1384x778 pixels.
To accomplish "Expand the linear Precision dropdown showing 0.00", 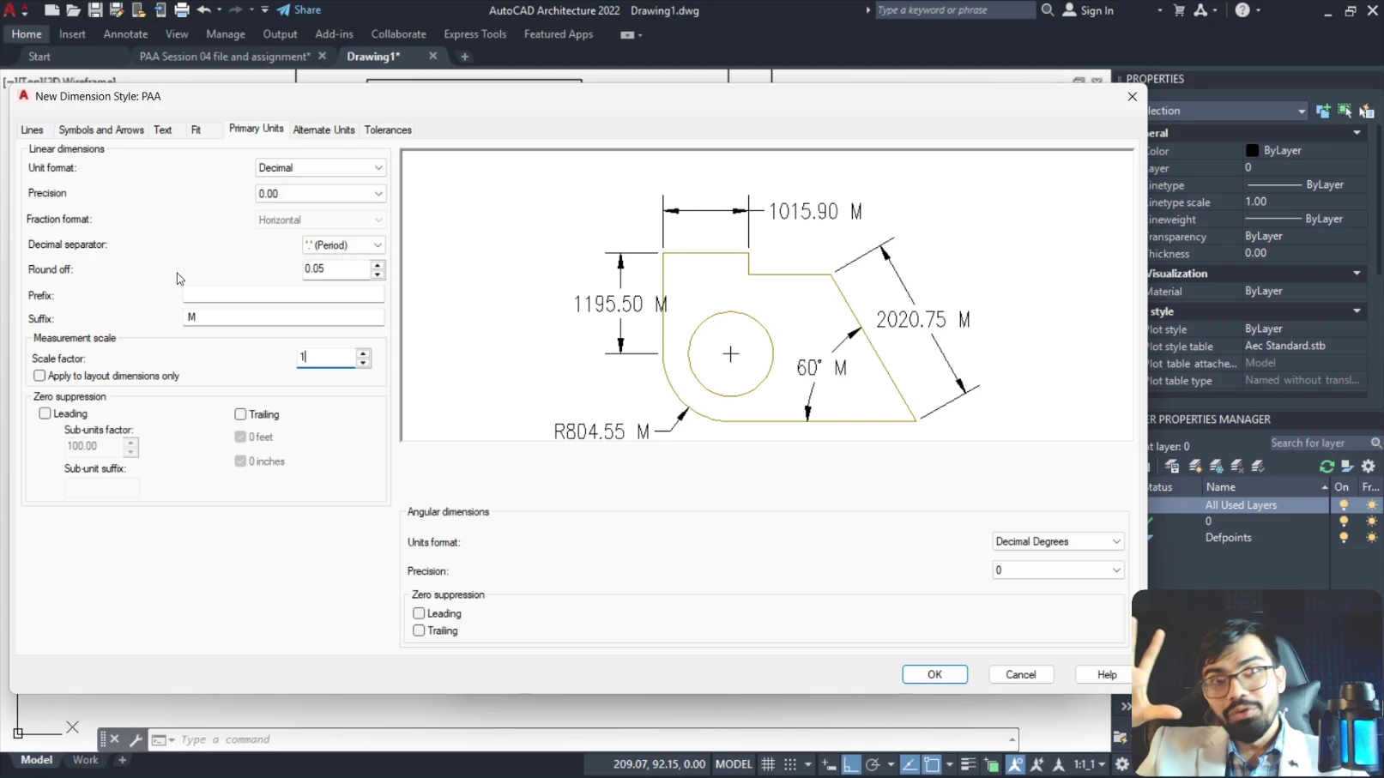I will (320, 194).
